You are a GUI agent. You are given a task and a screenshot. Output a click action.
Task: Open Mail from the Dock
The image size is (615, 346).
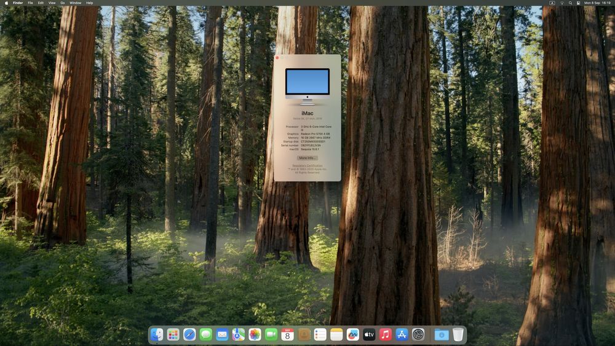(222, 334)
